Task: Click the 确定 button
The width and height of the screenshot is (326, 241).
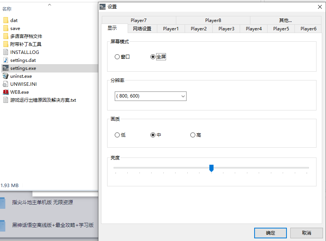Action: pos(271,233)
